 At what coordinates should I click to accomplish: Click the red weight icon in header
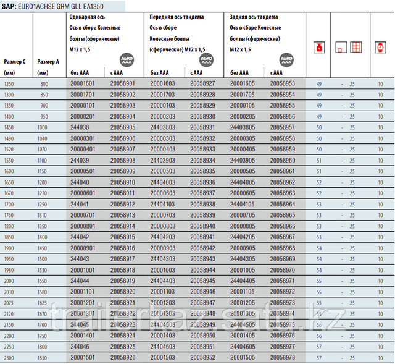[319, 48]
